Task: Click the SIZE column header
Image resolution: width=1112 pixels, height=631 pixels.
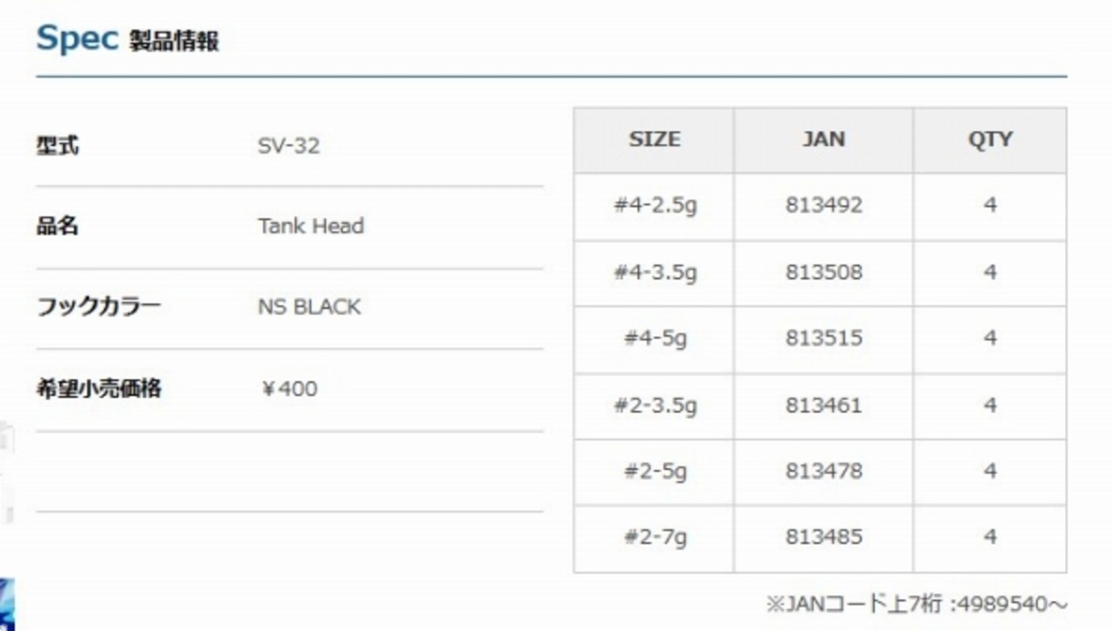Action: [x=654, y=140]
